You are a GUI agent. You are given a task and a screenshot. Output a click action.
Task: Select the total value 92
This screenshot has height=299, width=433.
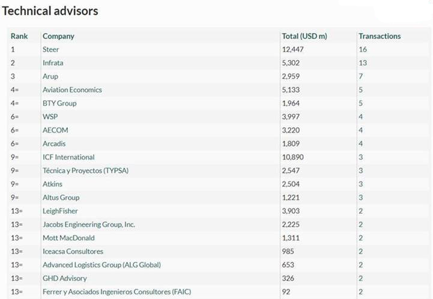coord(286,292)
